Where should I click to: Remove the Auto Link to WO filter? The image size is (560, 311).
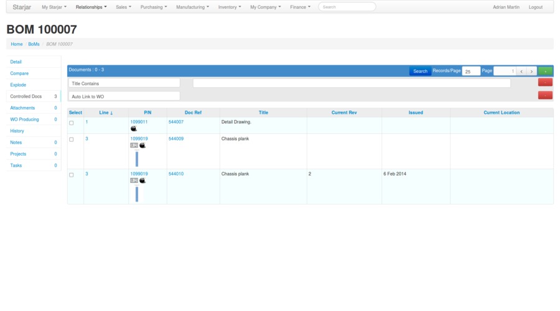[545, 96]
